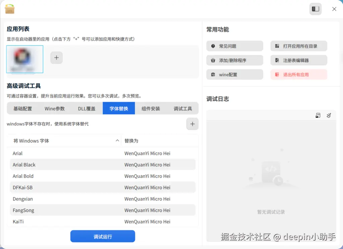Select the Arial Black font row
Image resolution: width=343 pixels, height=249 pixels.
point(102,165)
